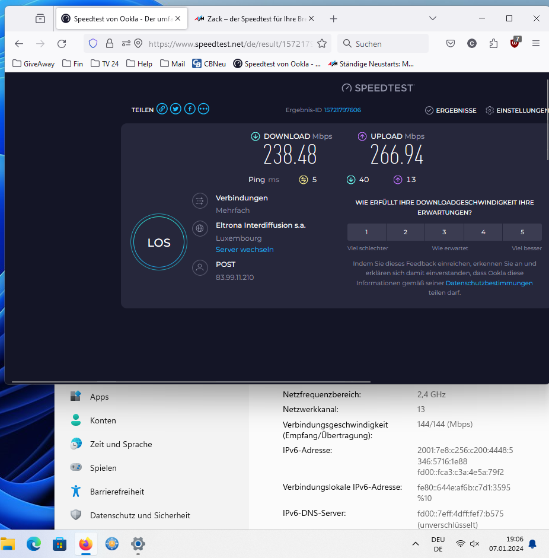Open the CBNeu bookmark
The height and width of the screenshot is (558, 549).
[x=209, y=63]
